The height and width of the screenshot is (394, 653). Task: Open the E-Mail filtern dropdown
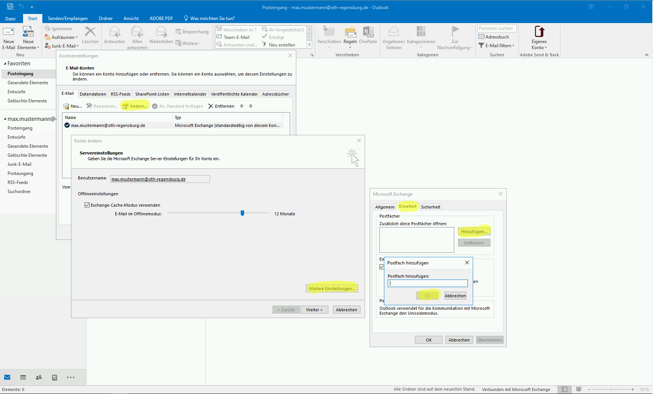(x=497, y=46)
